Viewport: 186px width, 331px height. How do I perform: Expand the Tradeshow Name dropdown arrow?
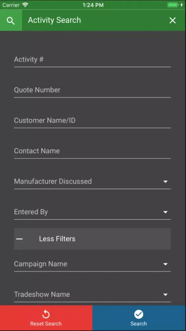tap(166, 295)
